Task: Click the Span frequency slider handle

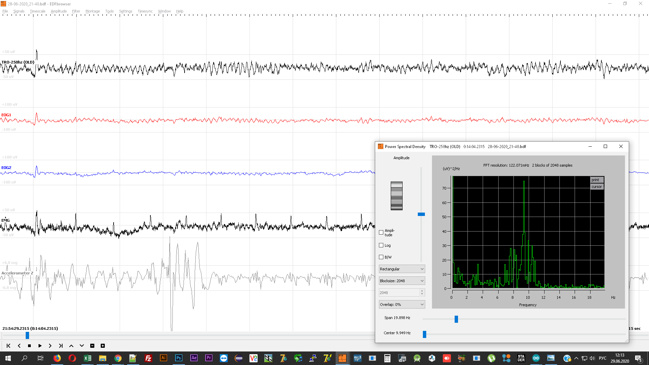Action: [456, 319]
